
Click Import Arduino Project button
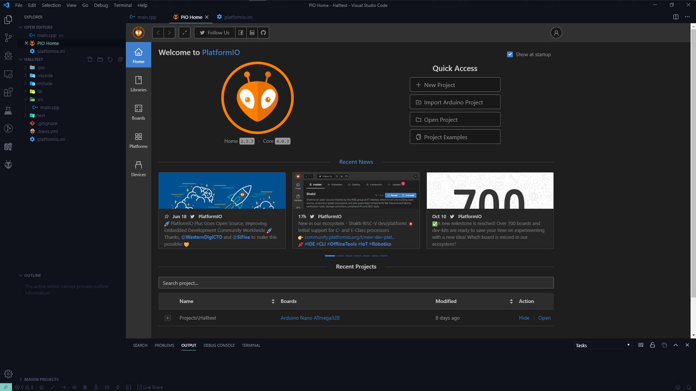(455, 102)
